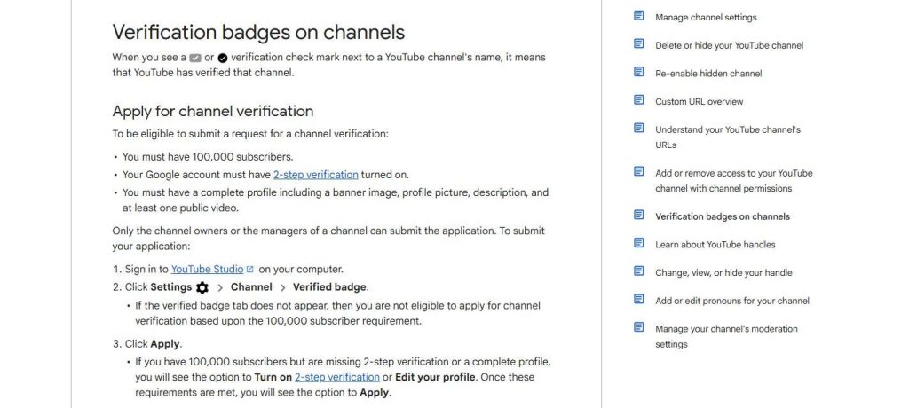Image resolution: width=909 pixels, height=408 pixels.
Task: Click the bold Edit your profile text
Action: (435, 377)
